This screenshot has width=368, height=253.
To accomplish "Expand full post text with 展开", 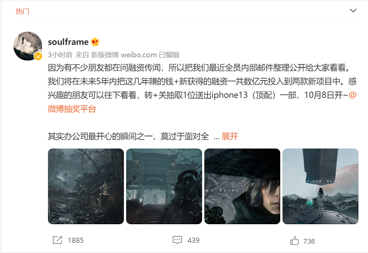I will point(229,136).
